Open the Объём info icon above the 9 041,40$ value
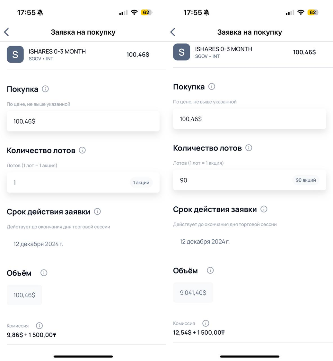The width and height of the screenshot is (333, 361). tap(210, 271)
